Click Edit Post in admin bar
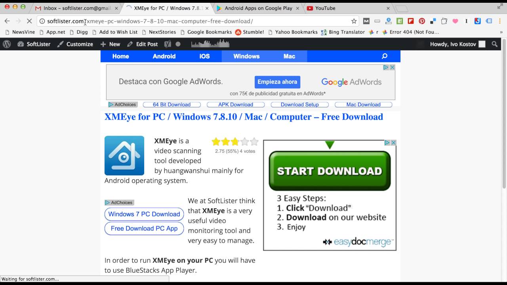The height and width of the screenshot is (285, 507). [x=143, y=44]
